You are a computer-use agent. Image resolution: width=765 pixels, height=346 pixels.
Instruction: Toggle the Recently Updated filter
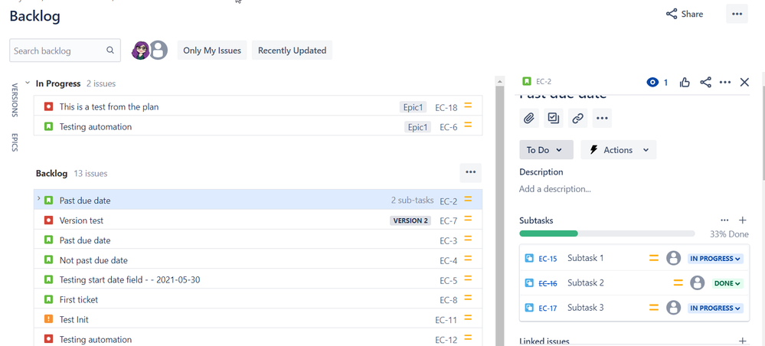click(x=293, y=51)
